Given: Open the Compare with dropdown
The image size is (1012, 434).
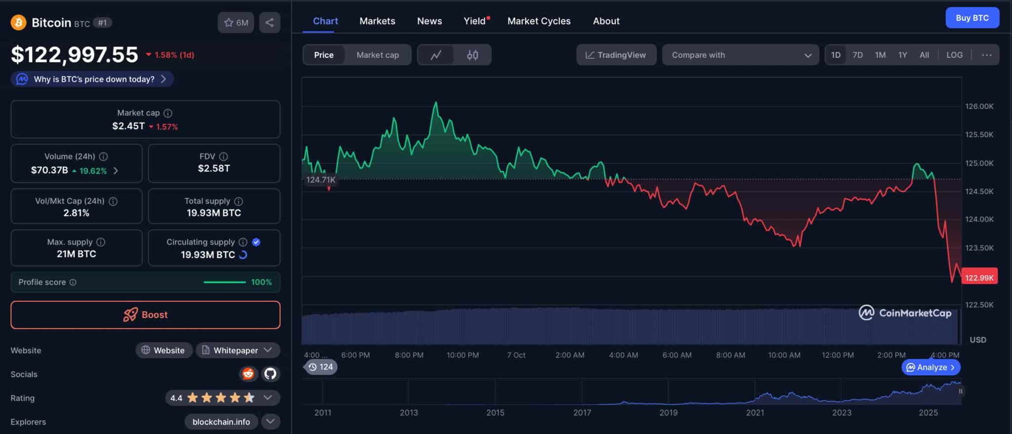Looking at the screenshot, I should (x=740, y=55).
